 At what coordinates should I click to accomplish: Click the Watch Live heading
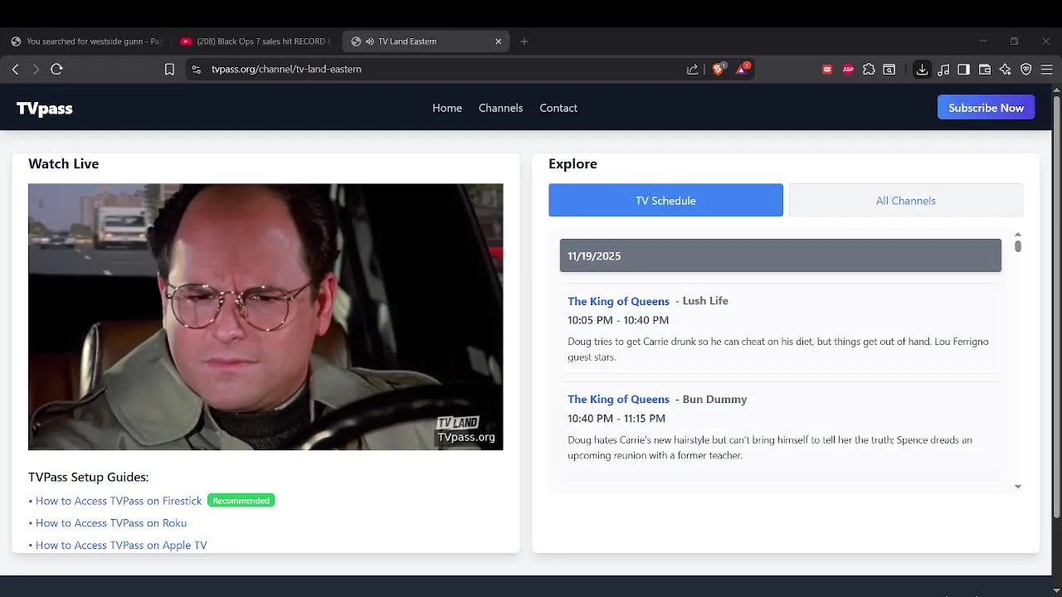[x=63, y=164]
